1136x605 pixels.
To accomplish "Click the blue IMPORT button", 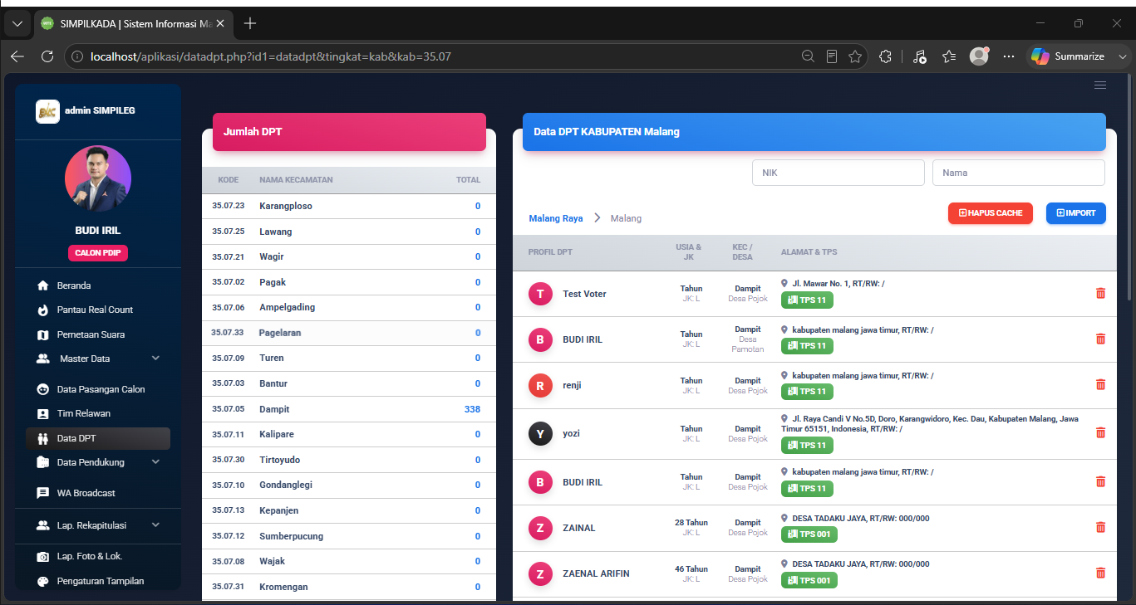I will 1075,213.
